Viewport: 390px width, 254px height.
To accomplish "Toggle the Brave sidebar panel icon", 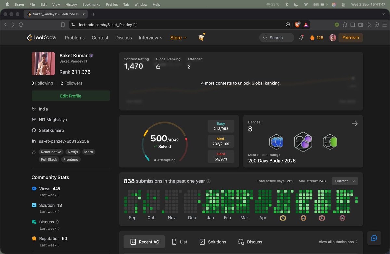I will (353, 25).
